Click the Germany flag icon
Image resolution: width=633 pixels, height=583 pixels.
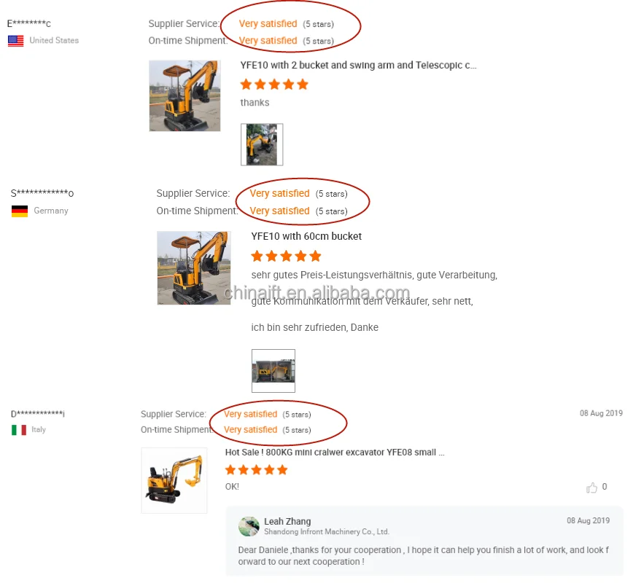pos(20,211)
